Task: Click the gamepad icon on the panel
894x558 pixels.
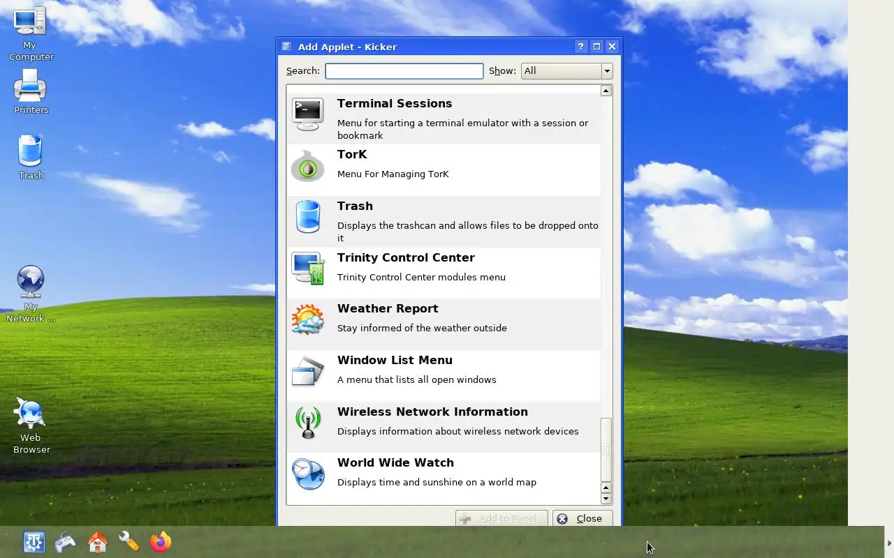Action: click(66, 542)
